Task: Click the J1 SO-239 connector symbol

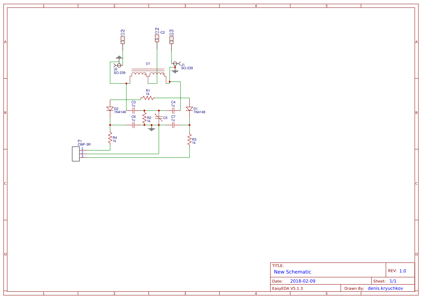Action: coord(176,64)
